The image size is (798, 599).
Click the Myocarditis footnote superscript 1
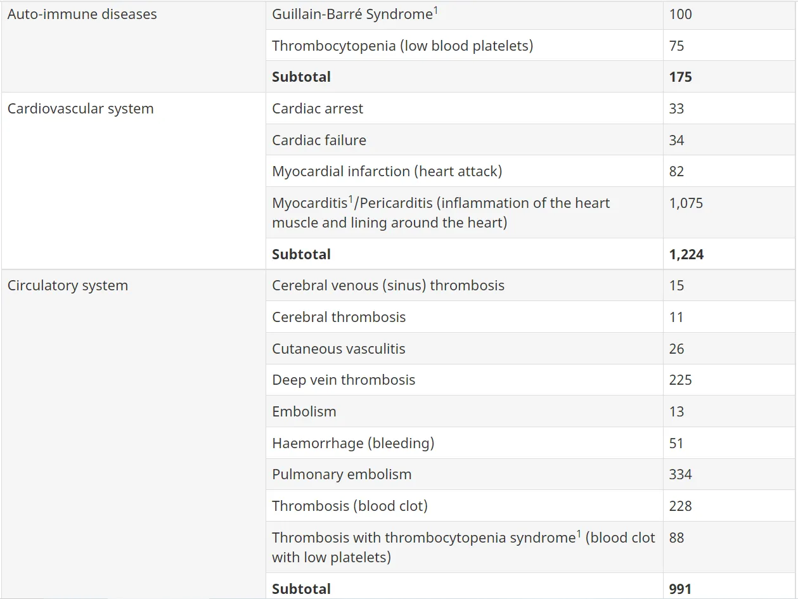[x=351, y=199]
